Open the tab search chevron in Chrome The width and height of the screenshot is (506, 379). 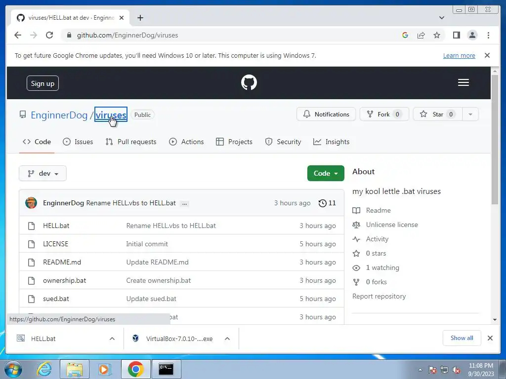click(442, 18)
